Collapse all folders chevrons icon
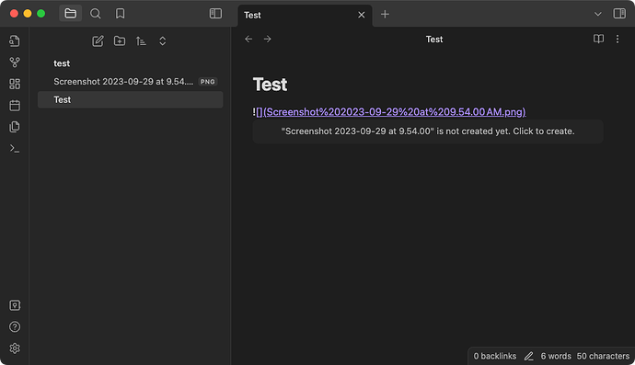The height and width of the screenshot is (365, 635). [162, 40]
